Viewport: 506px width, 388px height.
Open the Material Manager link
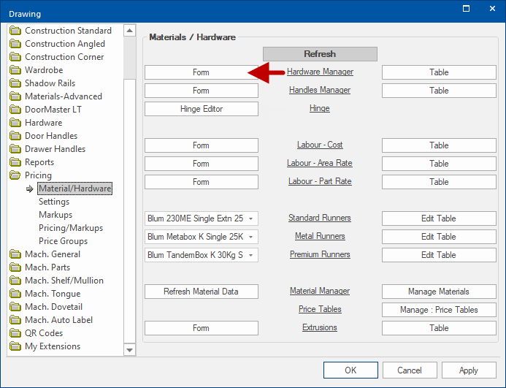click(x=320, y=292)
